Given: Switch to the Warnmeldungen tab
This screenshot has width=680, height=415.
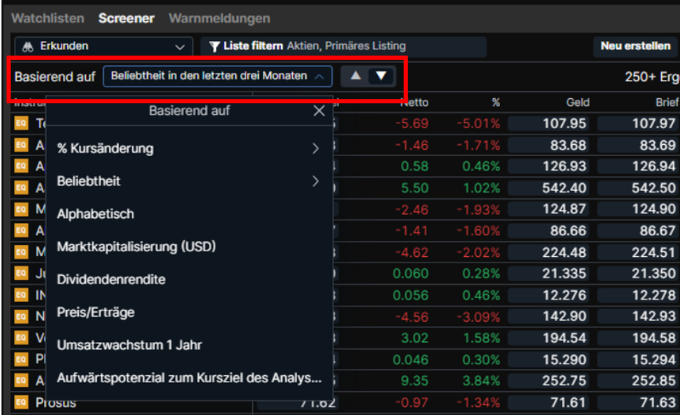Looking at the screenshot, I should [x=219, y=18].
